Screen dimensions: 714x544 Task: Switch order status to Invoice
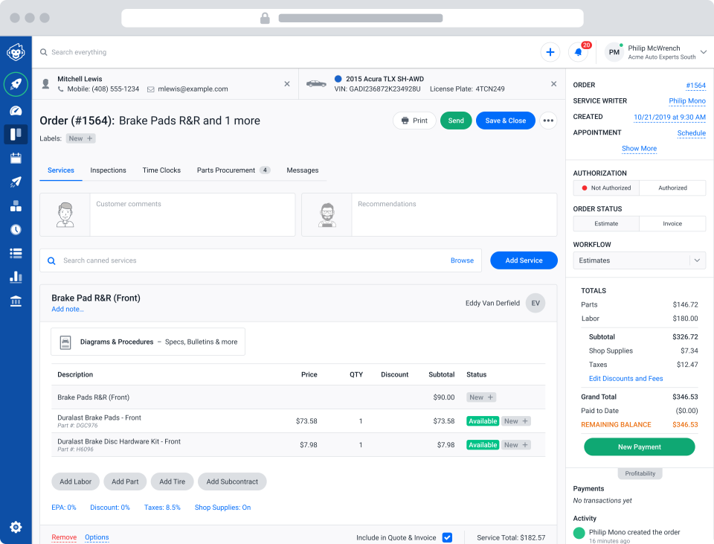coord(672,223)
